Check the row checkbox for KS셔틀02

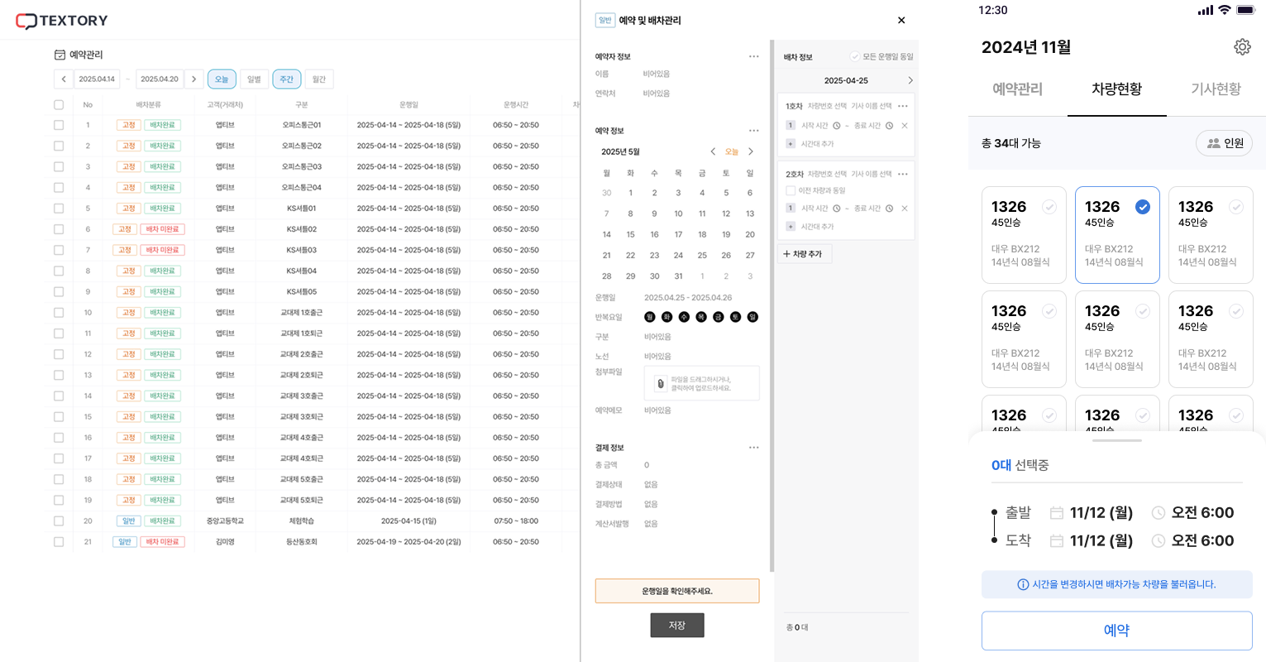[59, 229]
